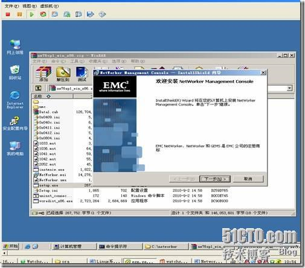Viewport: 305px width, 268px height.
Task: Click WinRAR Add archive icon
Action: [x=43, y=74]
